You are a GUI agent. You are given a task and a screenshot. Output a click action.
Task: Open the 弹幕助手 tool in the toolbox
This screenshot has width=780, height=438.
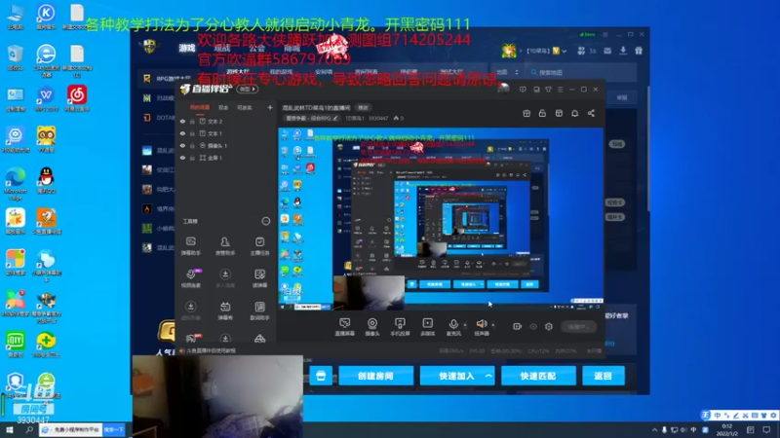tap(190, 246)
